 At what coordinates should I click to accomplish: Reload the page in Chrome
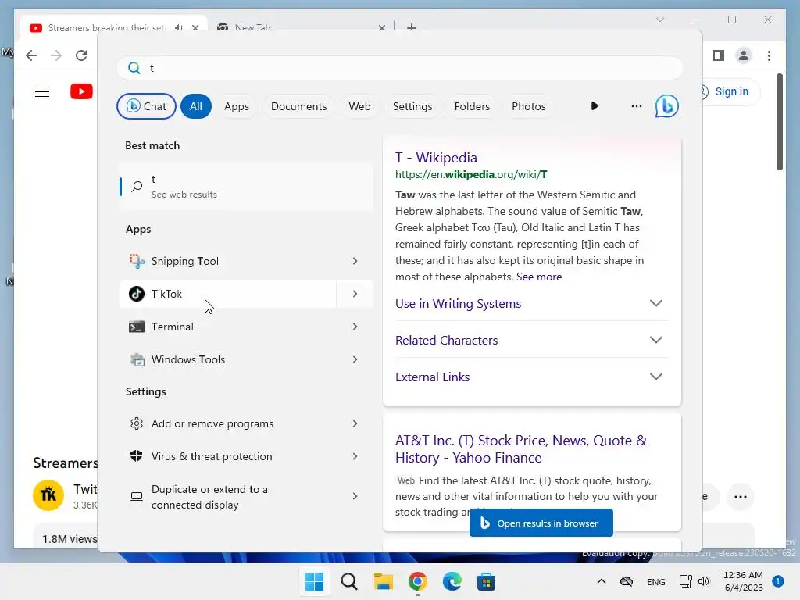tap(81, 55)
